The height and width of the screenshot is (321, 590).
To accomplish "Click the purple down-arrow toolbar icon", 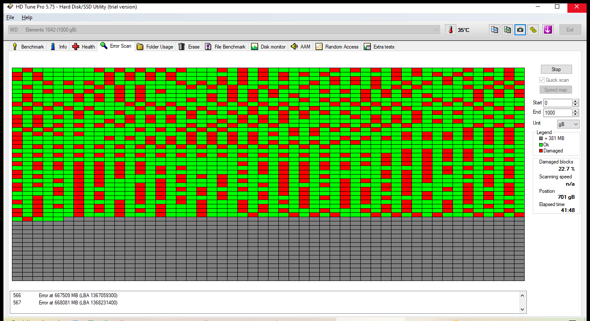I will 548,30.
